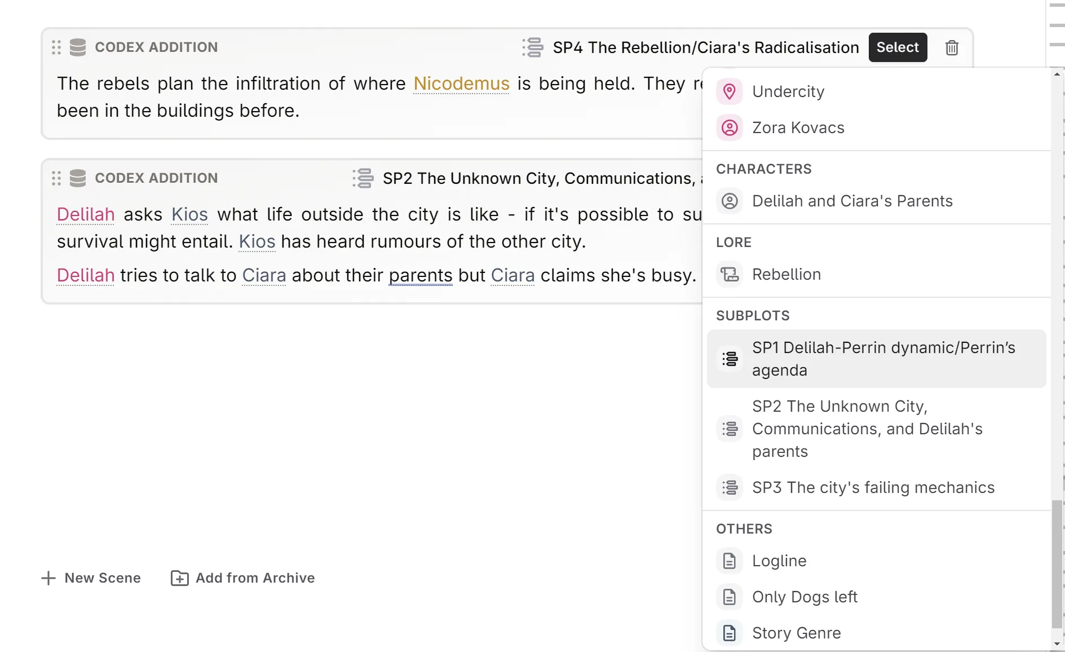Click the document icon beside Logline
Screen dimensions: 1065x652
coord(730,561)
